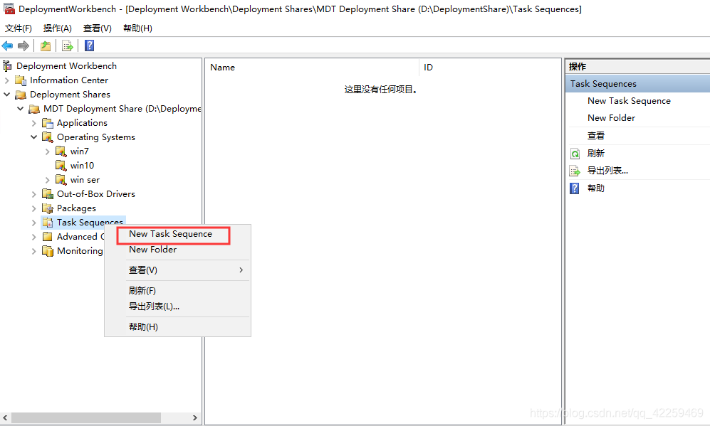Collapse the Operating Systems tree node
This screenshot has width=710, height=426.
(34, 137)
